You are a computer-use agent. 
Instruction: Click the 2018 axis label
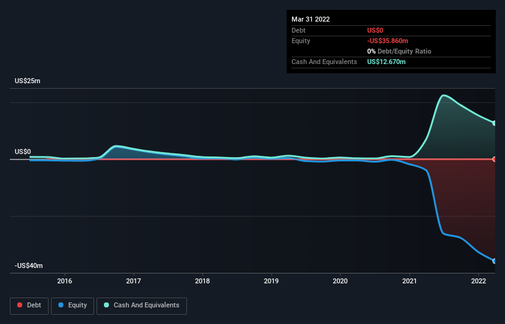[202, 281]
